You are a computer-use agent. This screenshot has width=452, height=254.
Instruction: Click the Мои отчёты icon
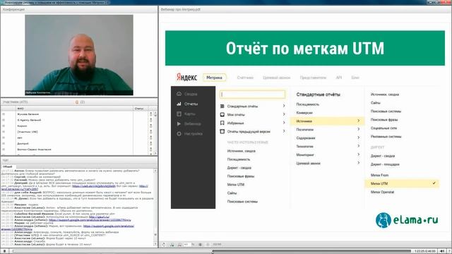pyautogui.click(x=222, y=114)
